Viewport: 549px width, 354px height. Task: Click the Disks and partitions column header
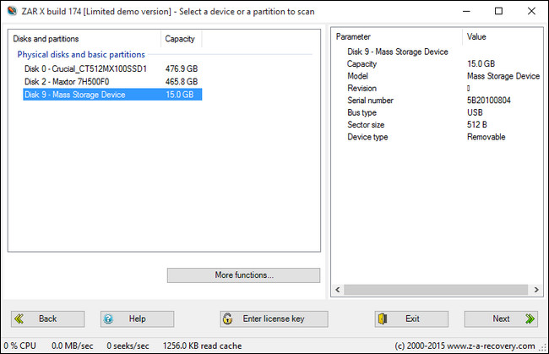point(84,39)
